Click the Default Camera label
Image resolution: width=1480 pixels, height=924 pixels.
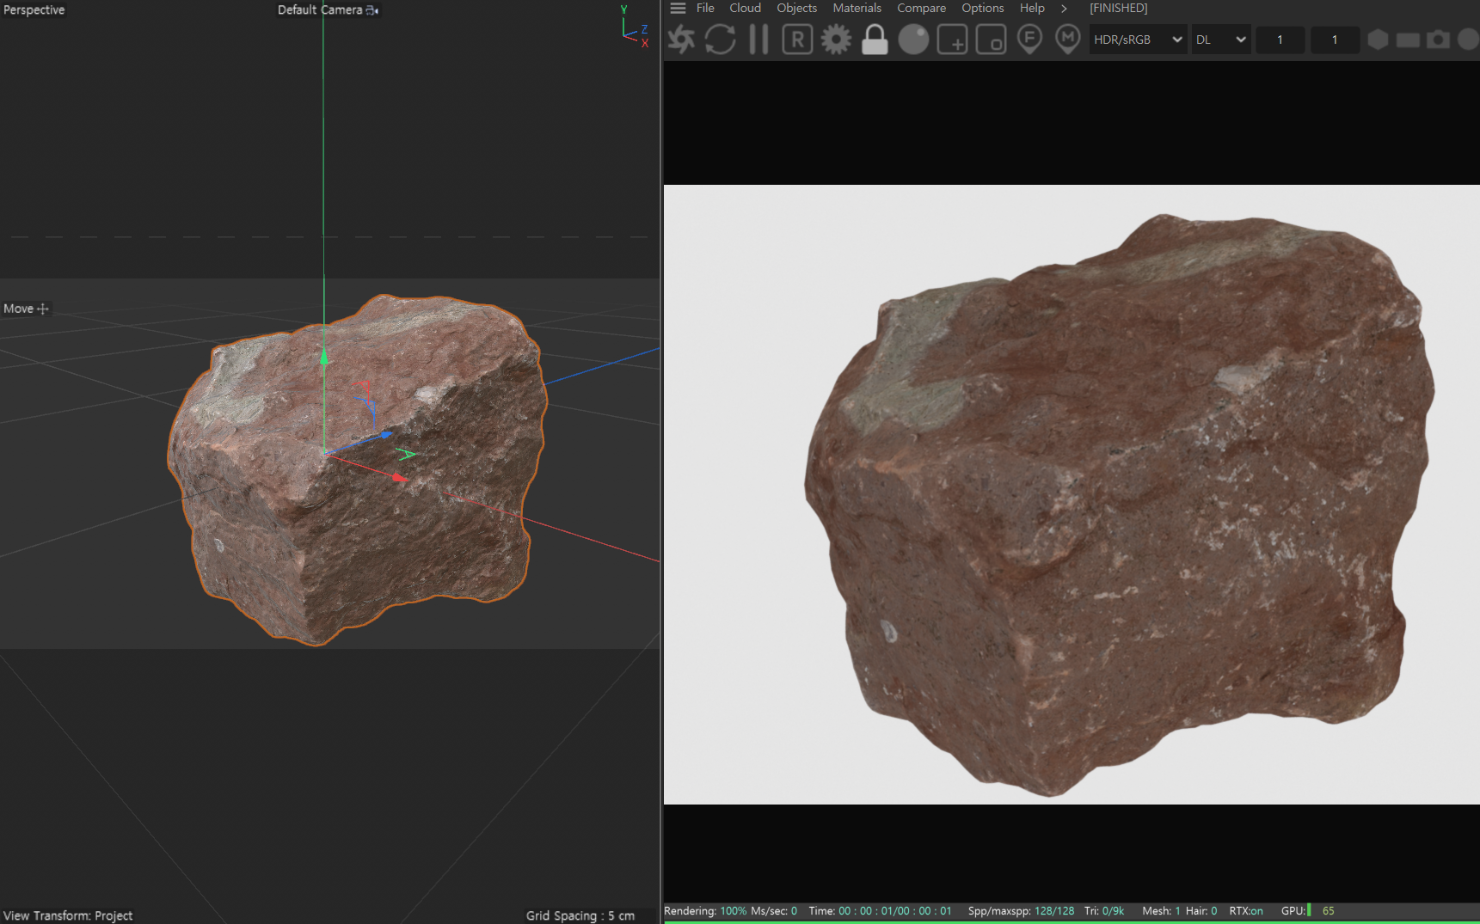click(320, 10)
